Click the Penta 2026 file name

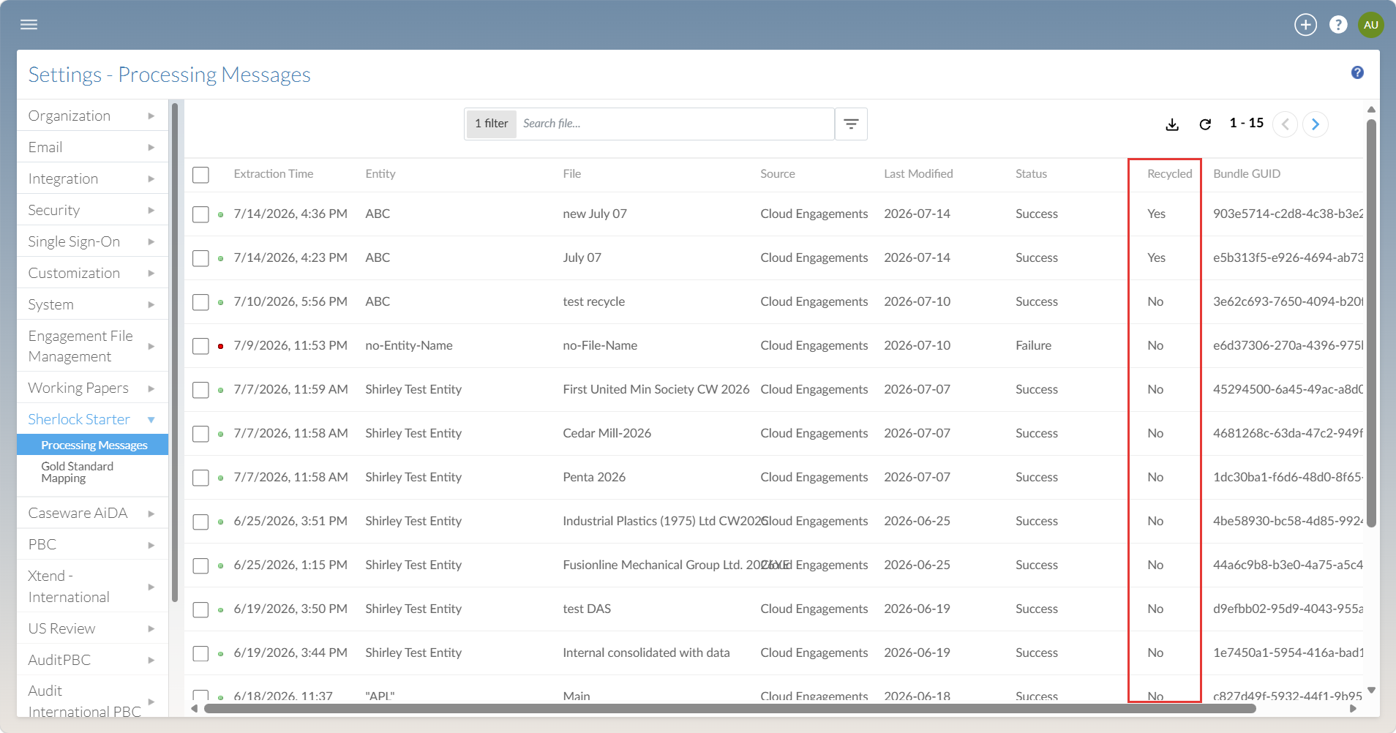click(x=594, y=477)
